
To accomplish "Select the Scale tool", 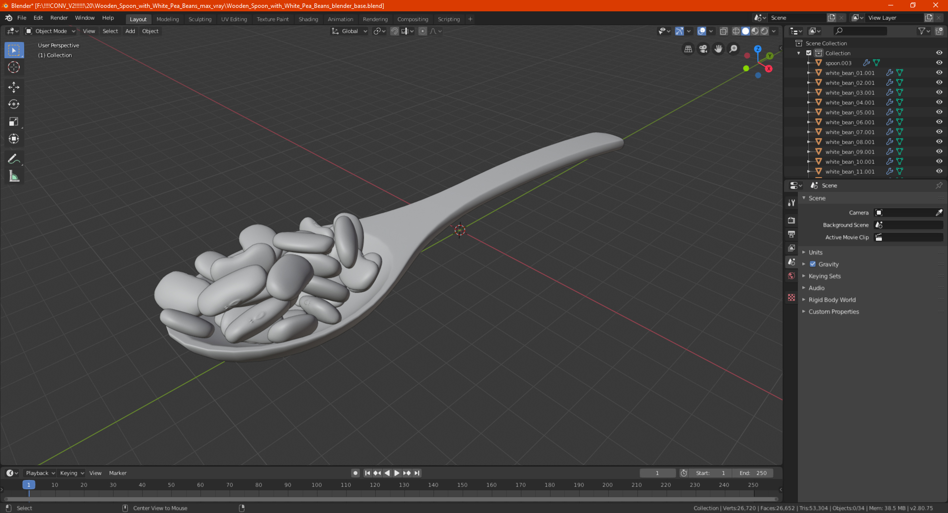I will [x=14, y=122].
